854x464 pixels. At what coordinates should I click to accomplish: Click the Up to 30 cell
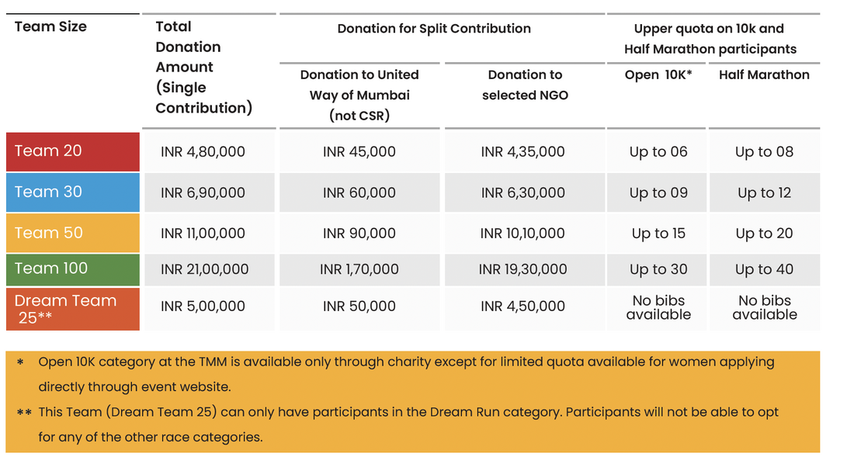(x=658, y=269)
